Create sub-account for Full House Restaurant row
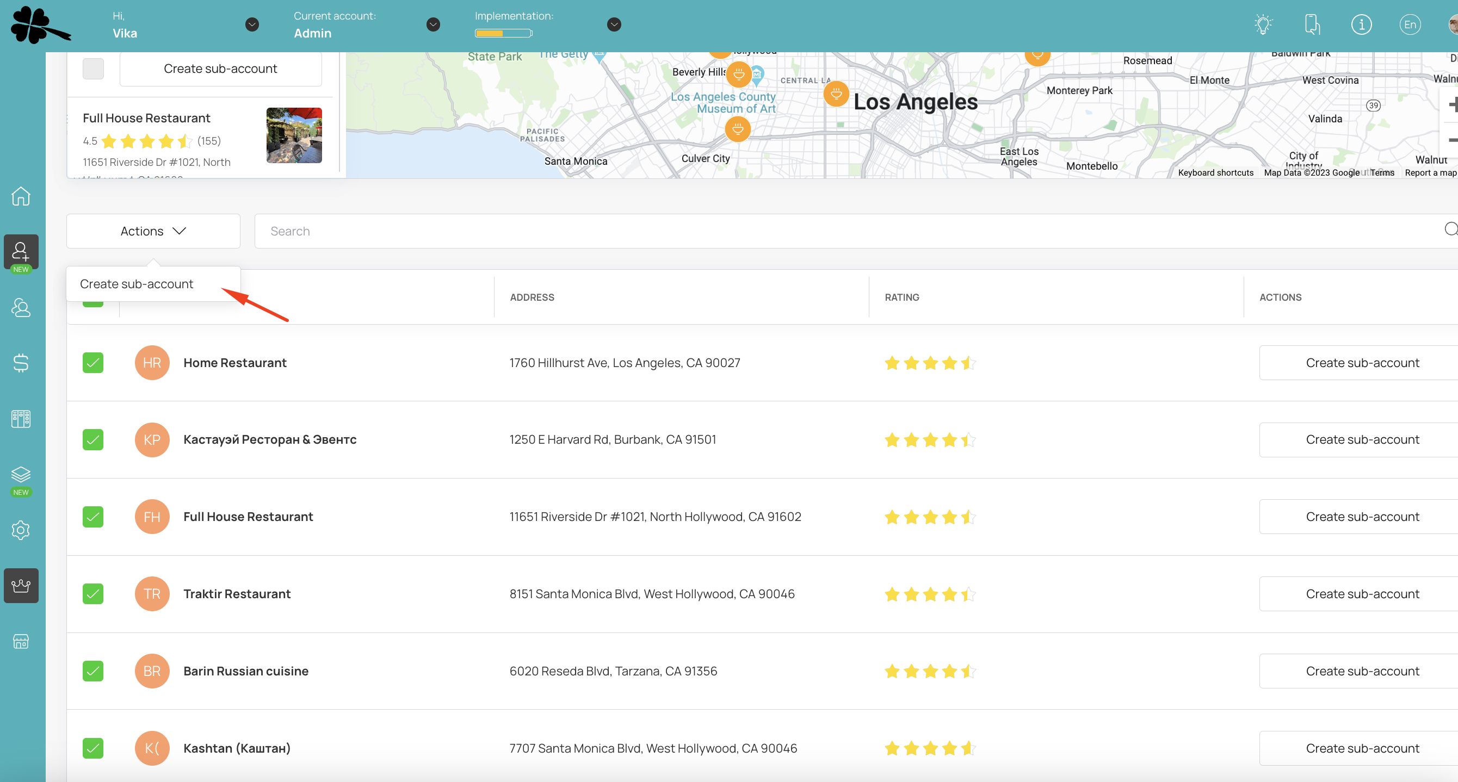 click(x=1362, y=517)
